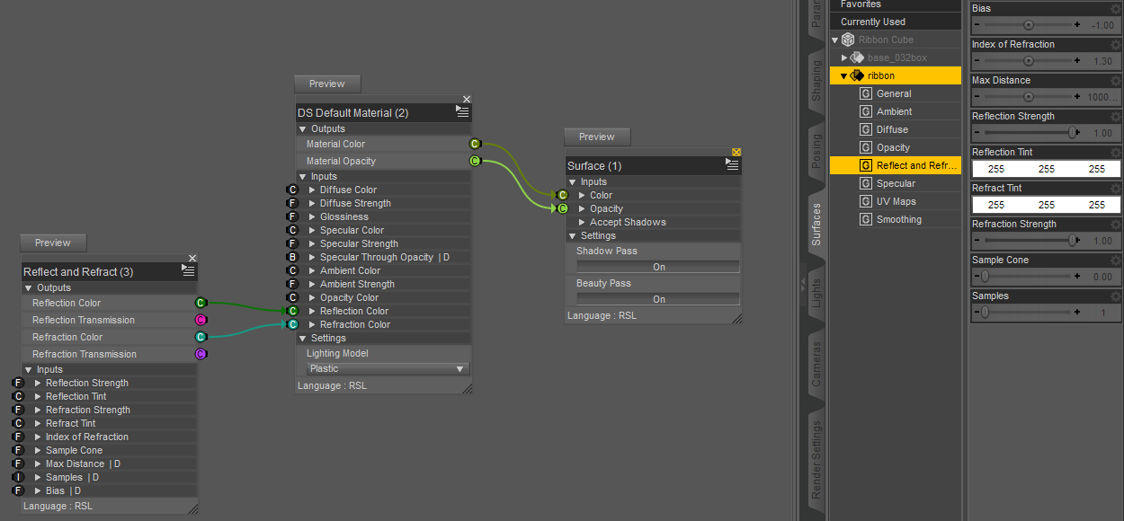Expand the Reflection Tint input
This screenshot has width=1124, height=521.
(x=38, y=397)
